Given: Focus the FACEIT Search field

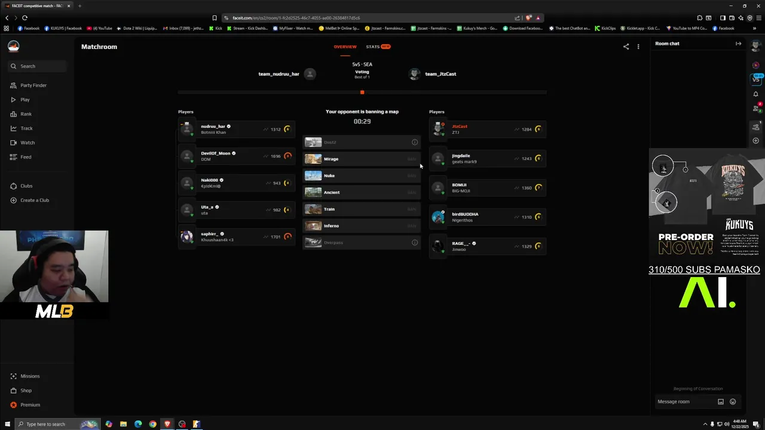Looking at the screenshot, I should click(x=37, y=66).
